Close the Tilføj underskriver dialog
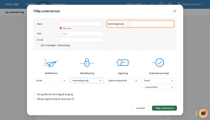This screenshot has width=210, height=120. [175, 11]
